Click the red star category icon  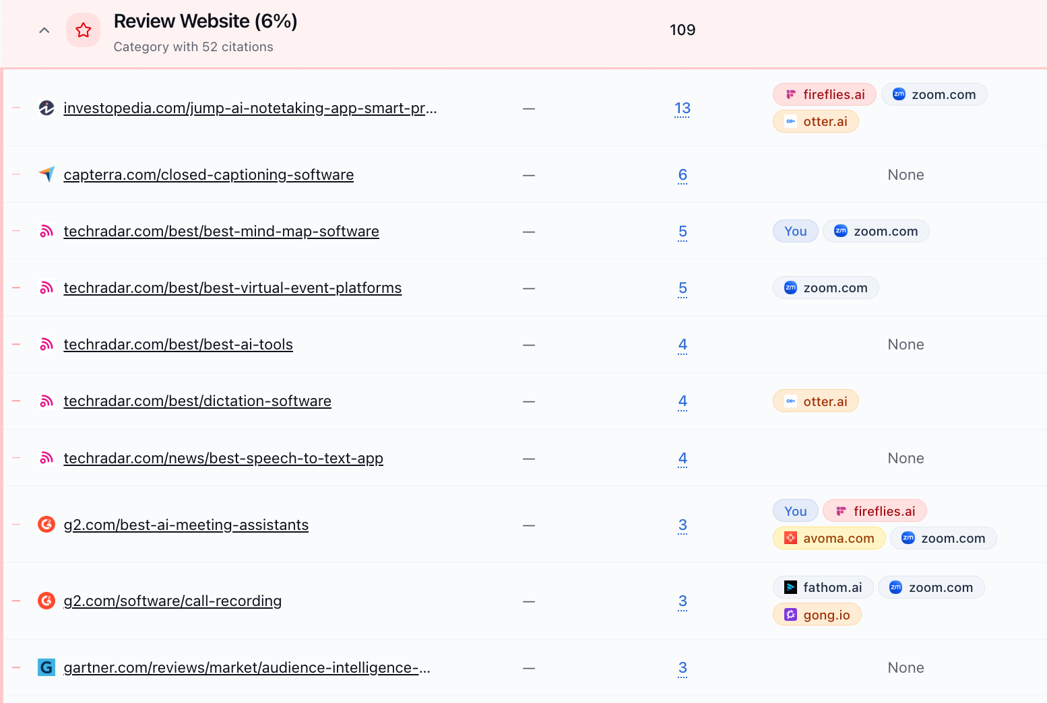click(84, 30)
